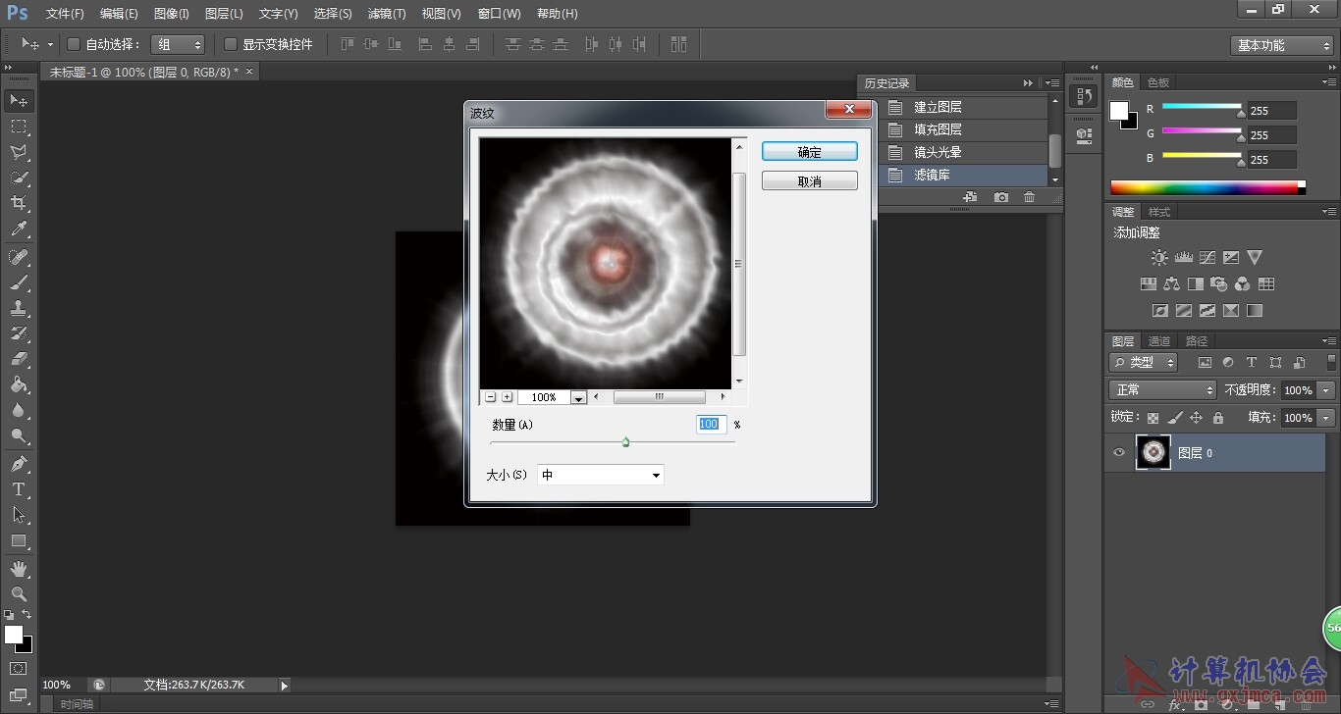Open the layer fill 100% dropdown arrow

coord(1326,418)
